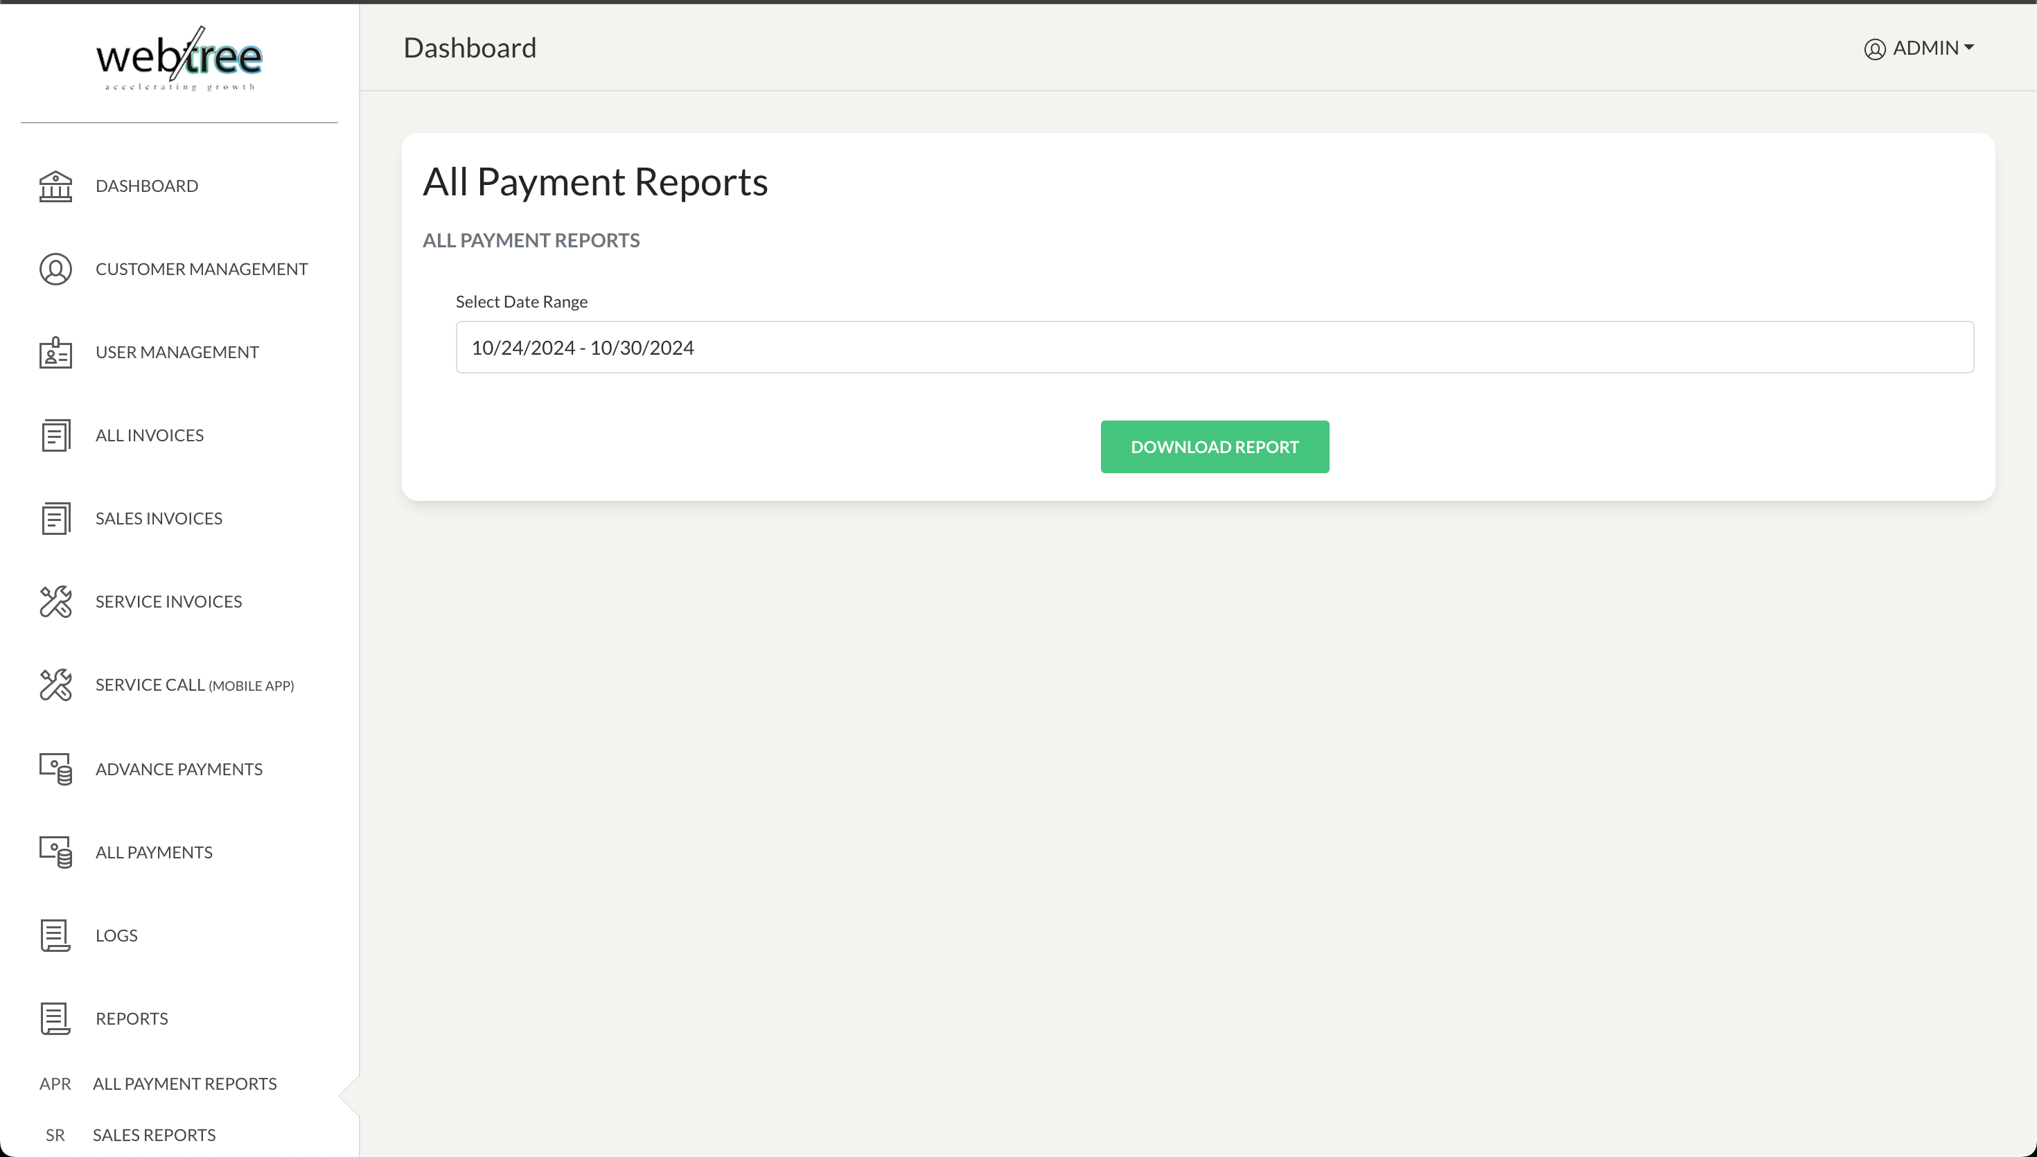The image size is (2037, 1157).
Task: Expand the Reports menu item
Action: (x=132, y=1017)
